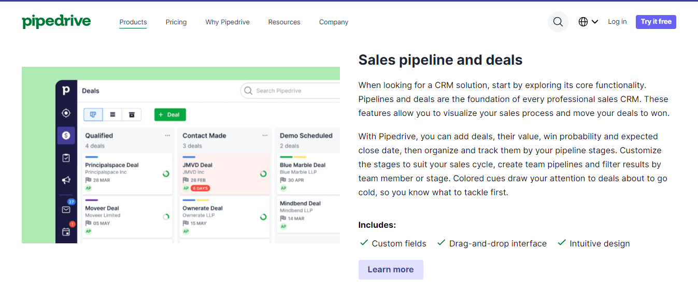Click the green label on Blue Marble Deal
698x292 pixels.
286,157
